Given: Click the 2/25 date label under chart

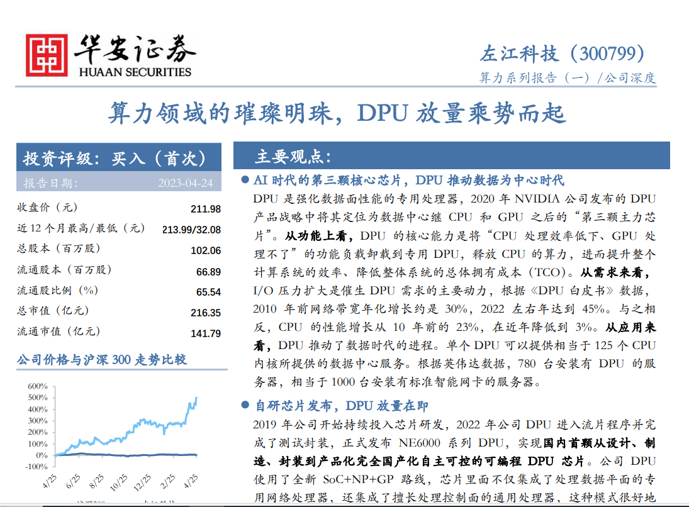Looking at the screenshot, I should pyautogui.click(x=167, y=481).
